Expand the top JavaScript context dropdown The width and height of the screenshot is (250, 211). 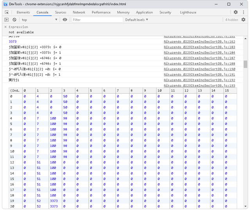(x=39, y=20)
